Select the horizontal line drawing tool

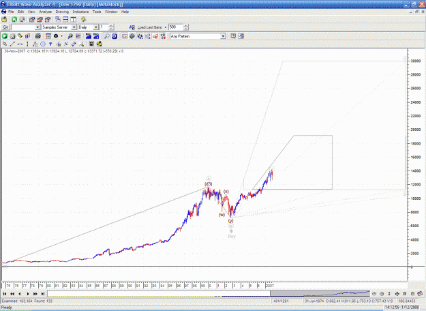[x=20, y=44]
